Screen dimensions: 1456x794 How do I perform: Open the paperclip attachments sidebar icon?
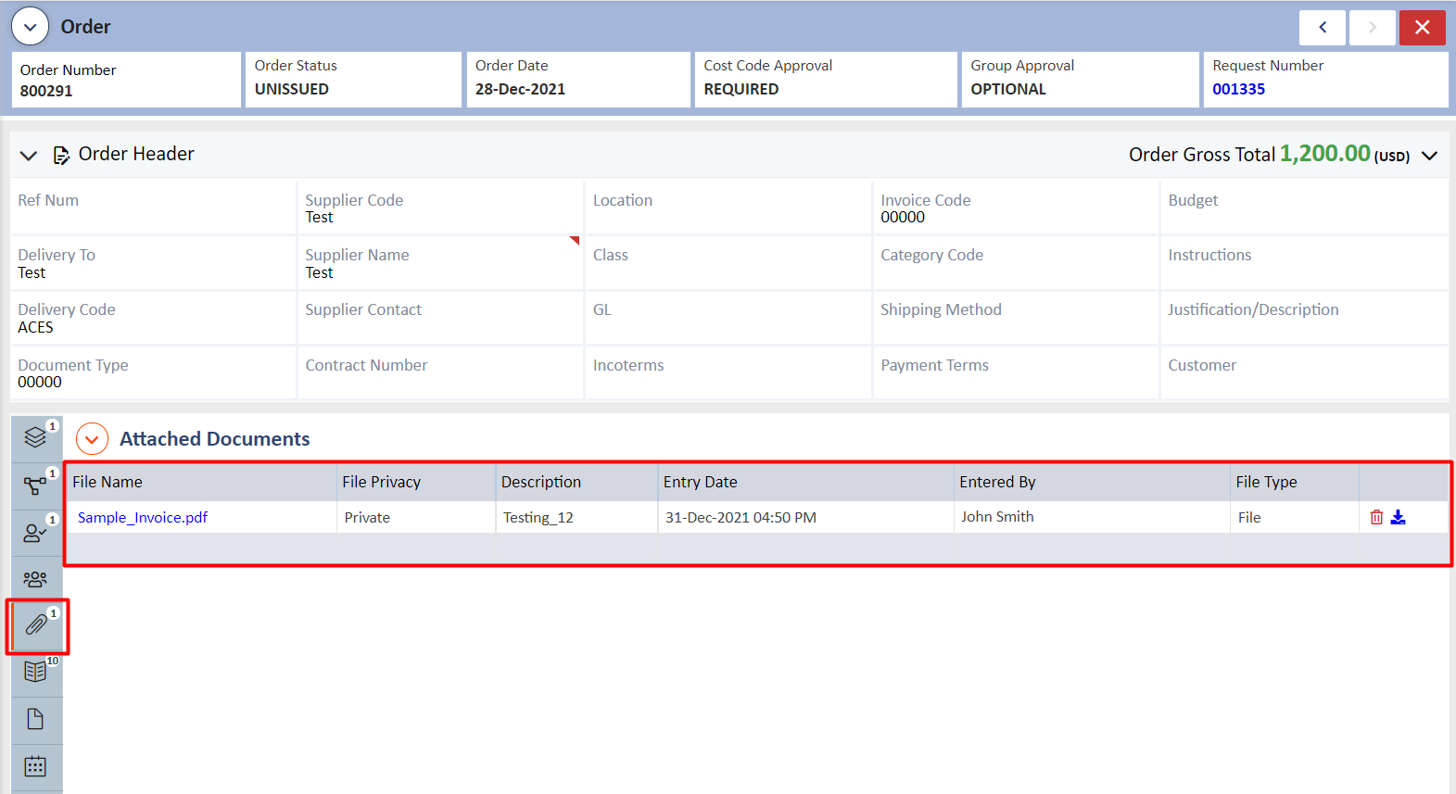tap(36, 625)
